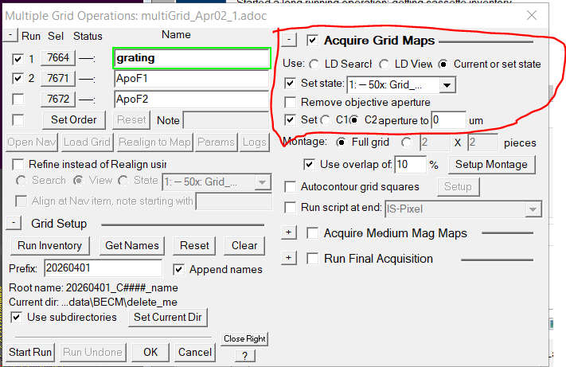Toggle Append names checkbox
Image resolution: width=566 pixels, height=367 pixels.
pos(178,270)
